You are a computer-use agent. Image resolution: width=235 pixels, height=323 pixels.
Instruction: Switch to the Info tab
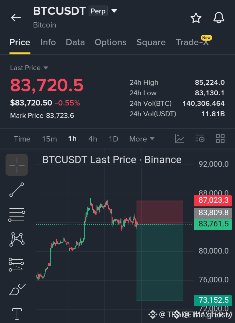(48, 43)
